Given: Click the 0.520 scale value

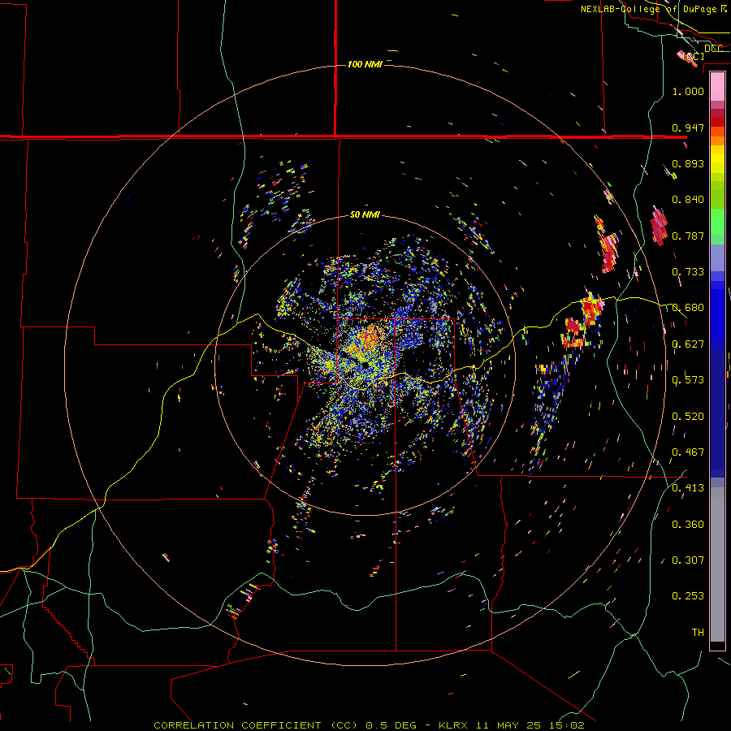Looking at the screenshot, I should click(x=688, y=417).
